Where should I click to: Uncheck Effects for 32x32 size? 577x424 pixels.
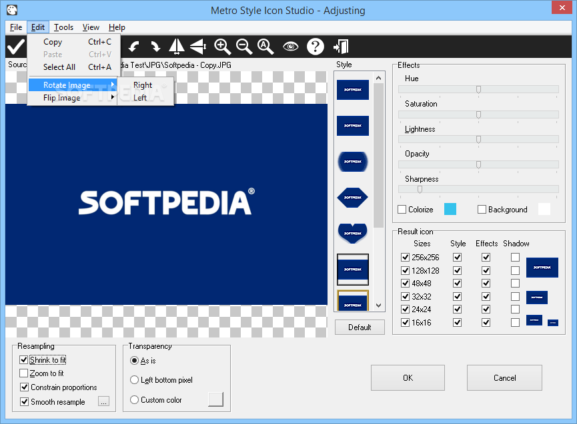486,296
